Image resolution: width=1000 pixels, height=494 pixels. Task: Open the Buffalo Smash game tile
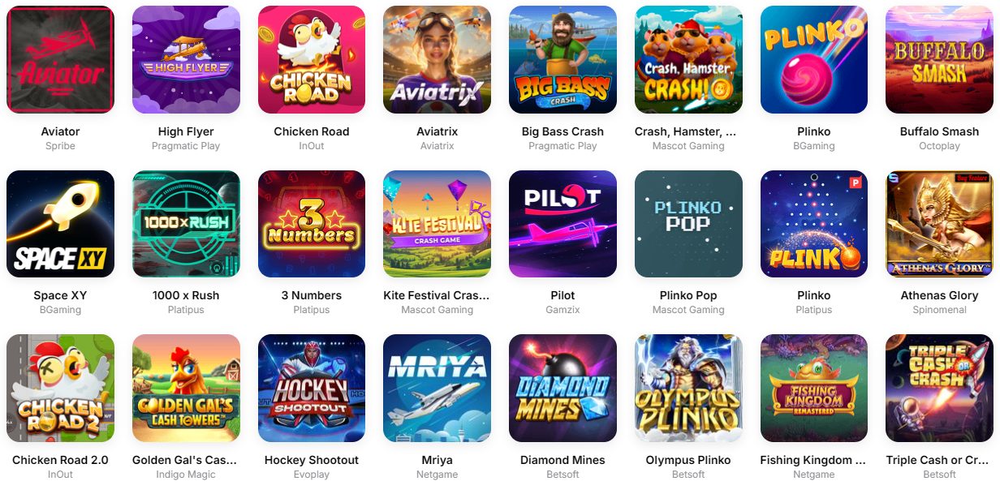click(x=939, y=59)
